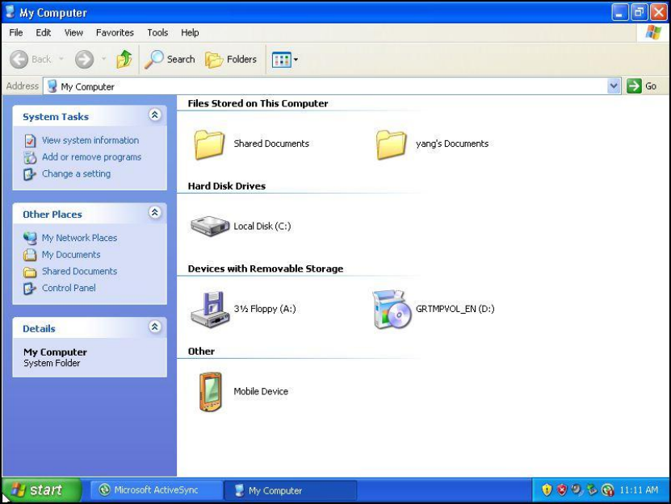Show the Folders tree pane
This screenshot has width=671, height=504.
pyautogui.click(x=231, y=59)
